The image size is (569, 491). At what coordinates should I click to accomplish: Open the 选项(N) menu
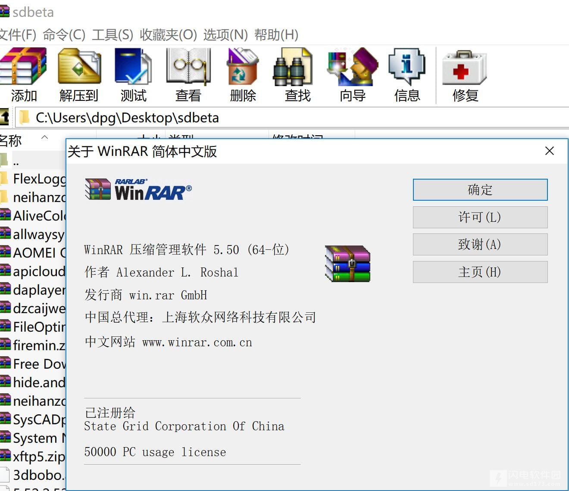click(225, 34)
